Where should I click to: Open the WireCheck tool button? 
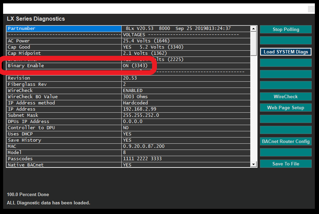click(x=285, y=96)
